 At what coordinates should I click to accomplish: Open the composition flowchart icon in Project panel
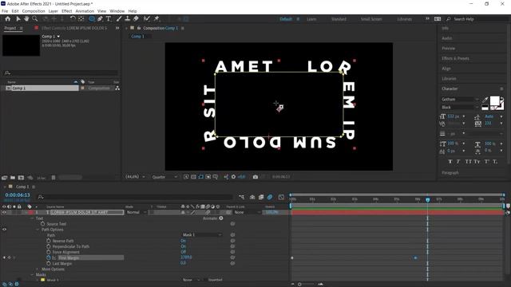pyautogui.click(x=117, y=88)
